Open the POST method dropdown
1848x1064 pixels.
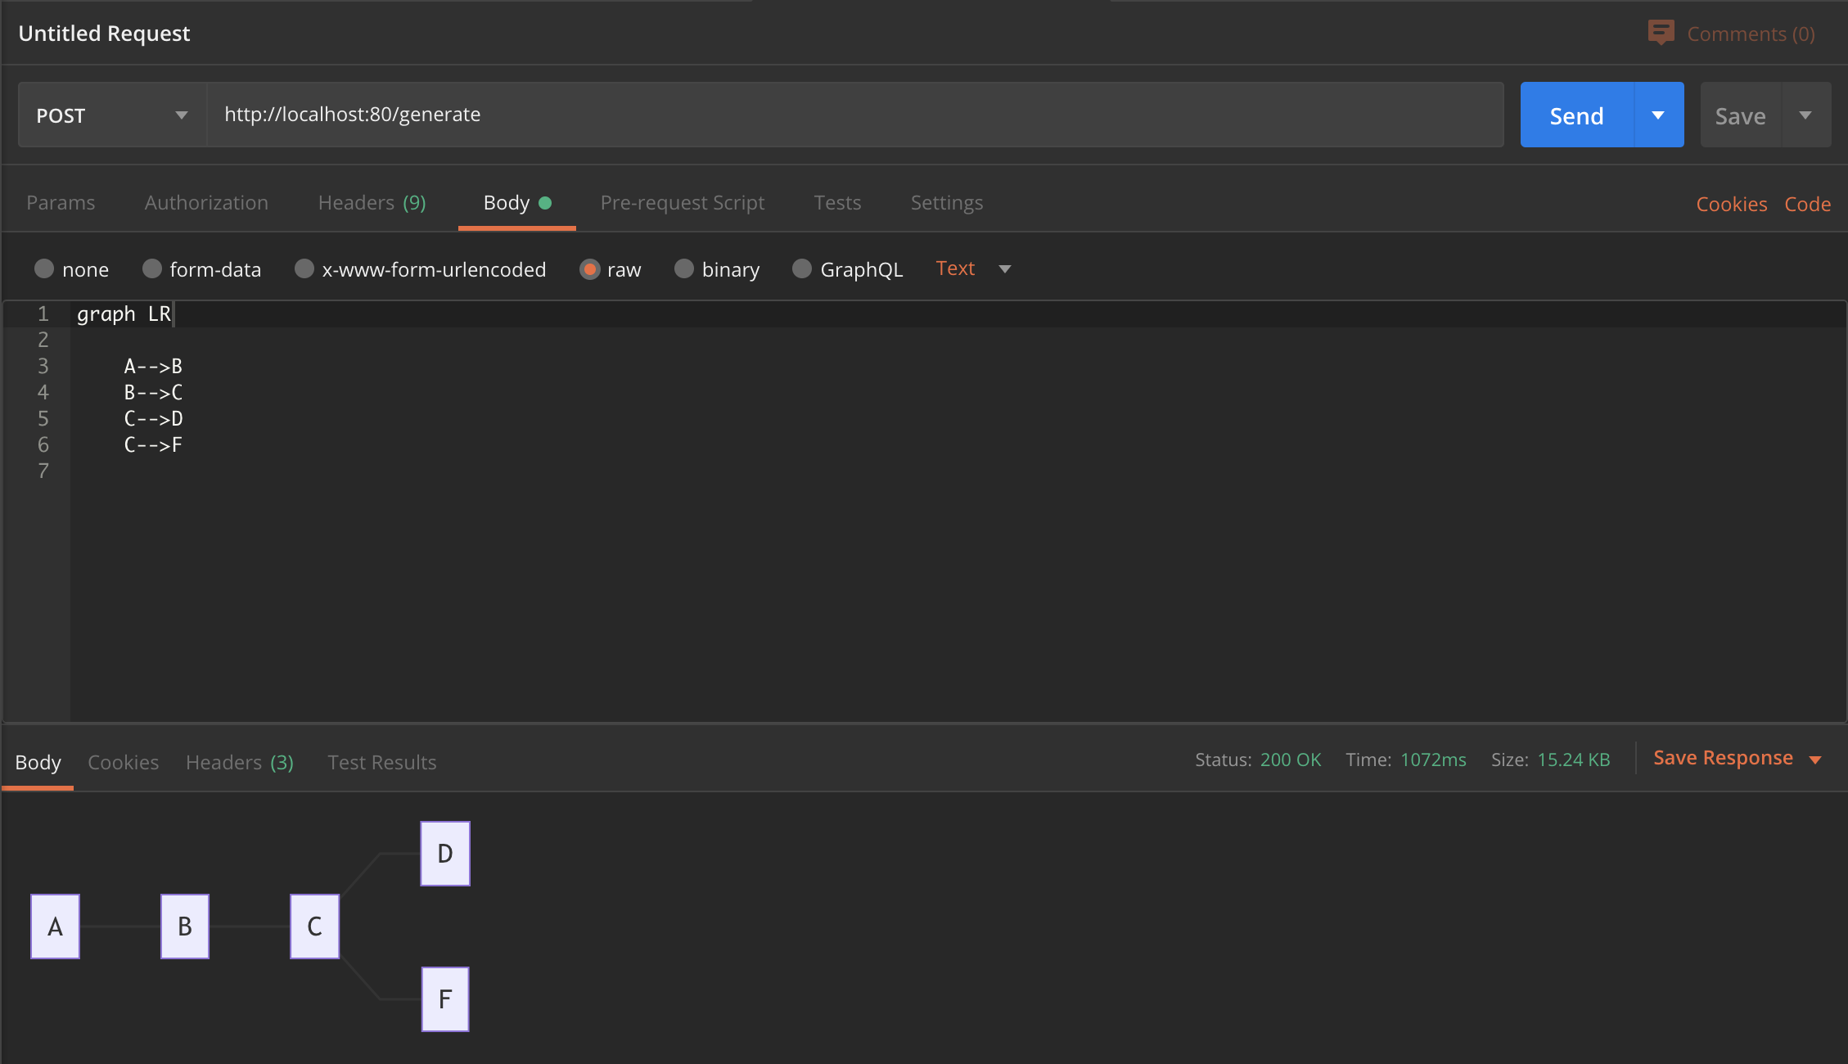tap(182, 115)
